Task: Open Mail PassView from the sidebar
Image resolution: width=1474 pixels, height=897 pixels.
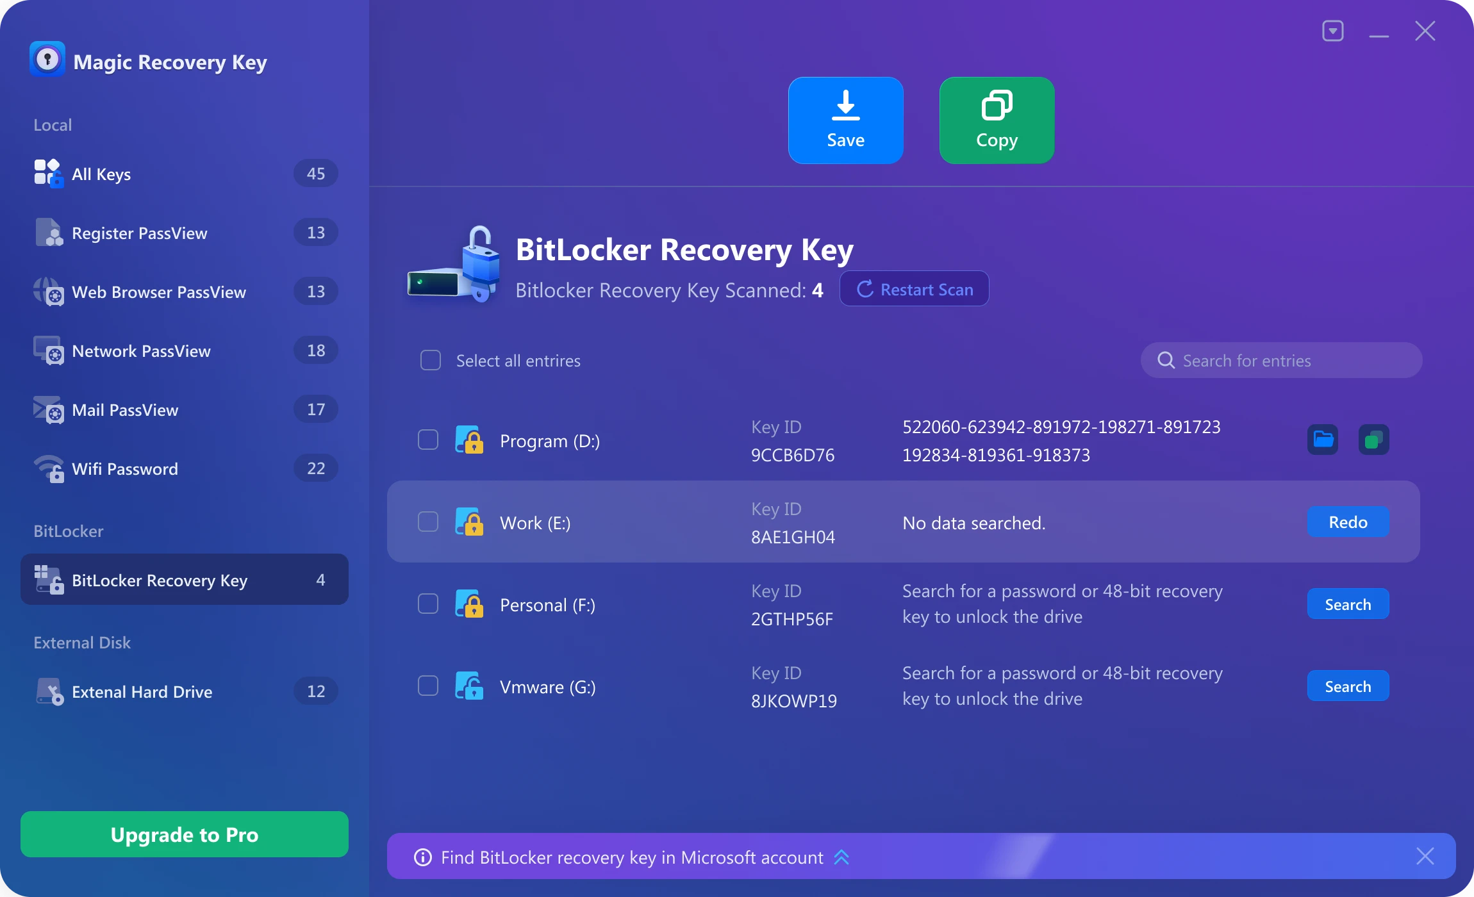Action: coord(49,410)
